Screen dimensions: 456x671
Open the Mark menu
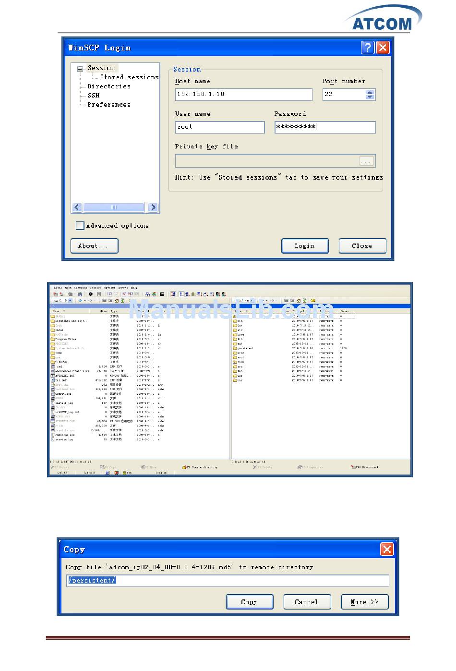(68, 288)
